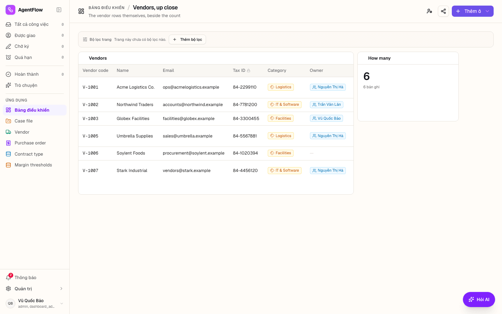The width and height of the screenshot is (502, 314).
Task: Click BẢNG ĐIỀU KHIỂN breadcrumb link
Action: coord(106,8)
